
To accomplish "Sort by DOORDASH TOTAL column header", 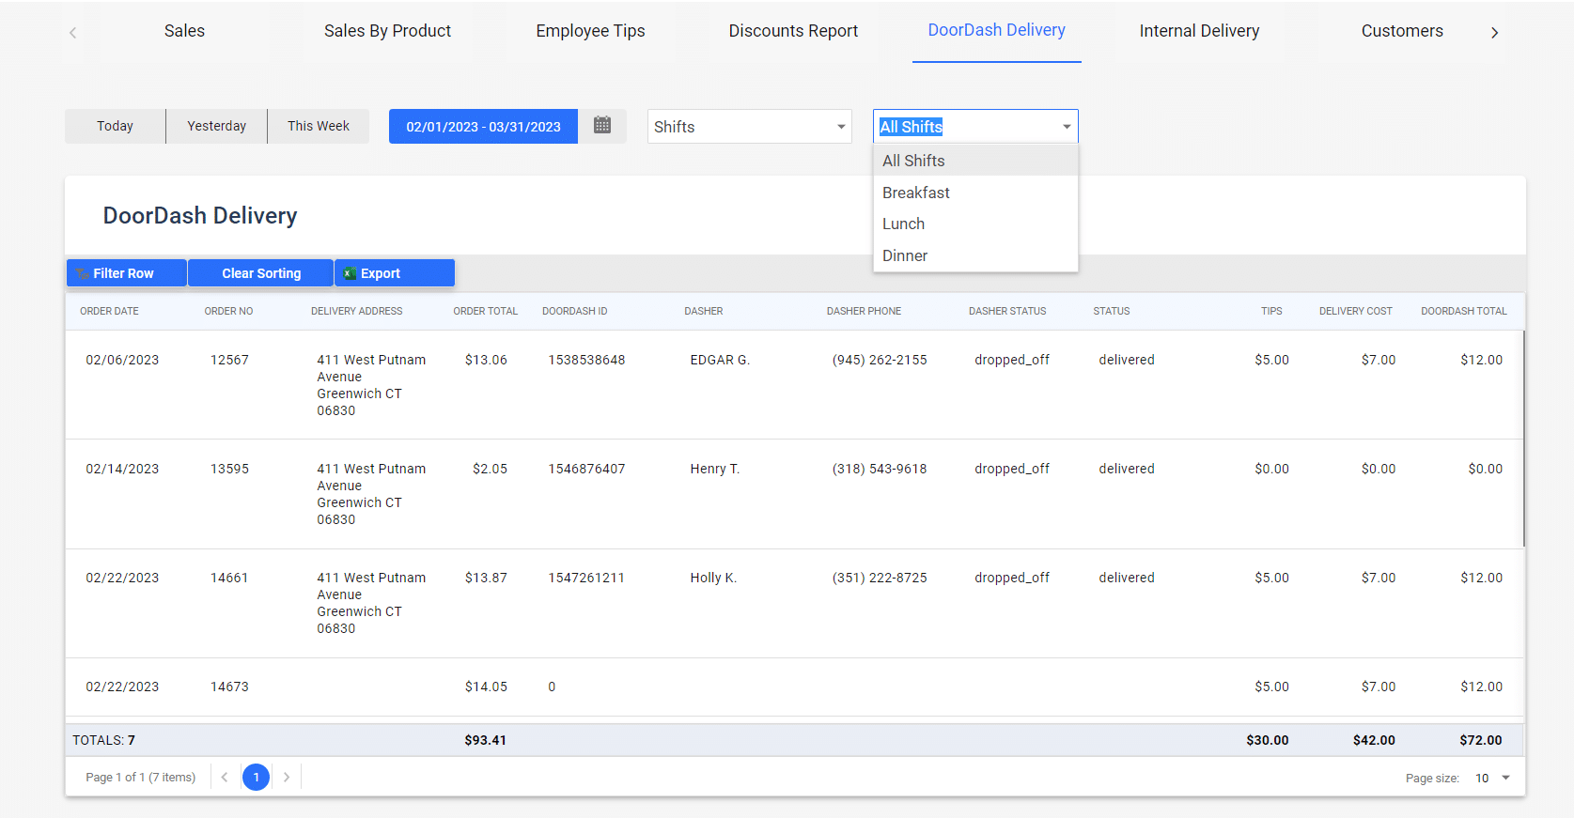I will click(x=1463, y=311).
